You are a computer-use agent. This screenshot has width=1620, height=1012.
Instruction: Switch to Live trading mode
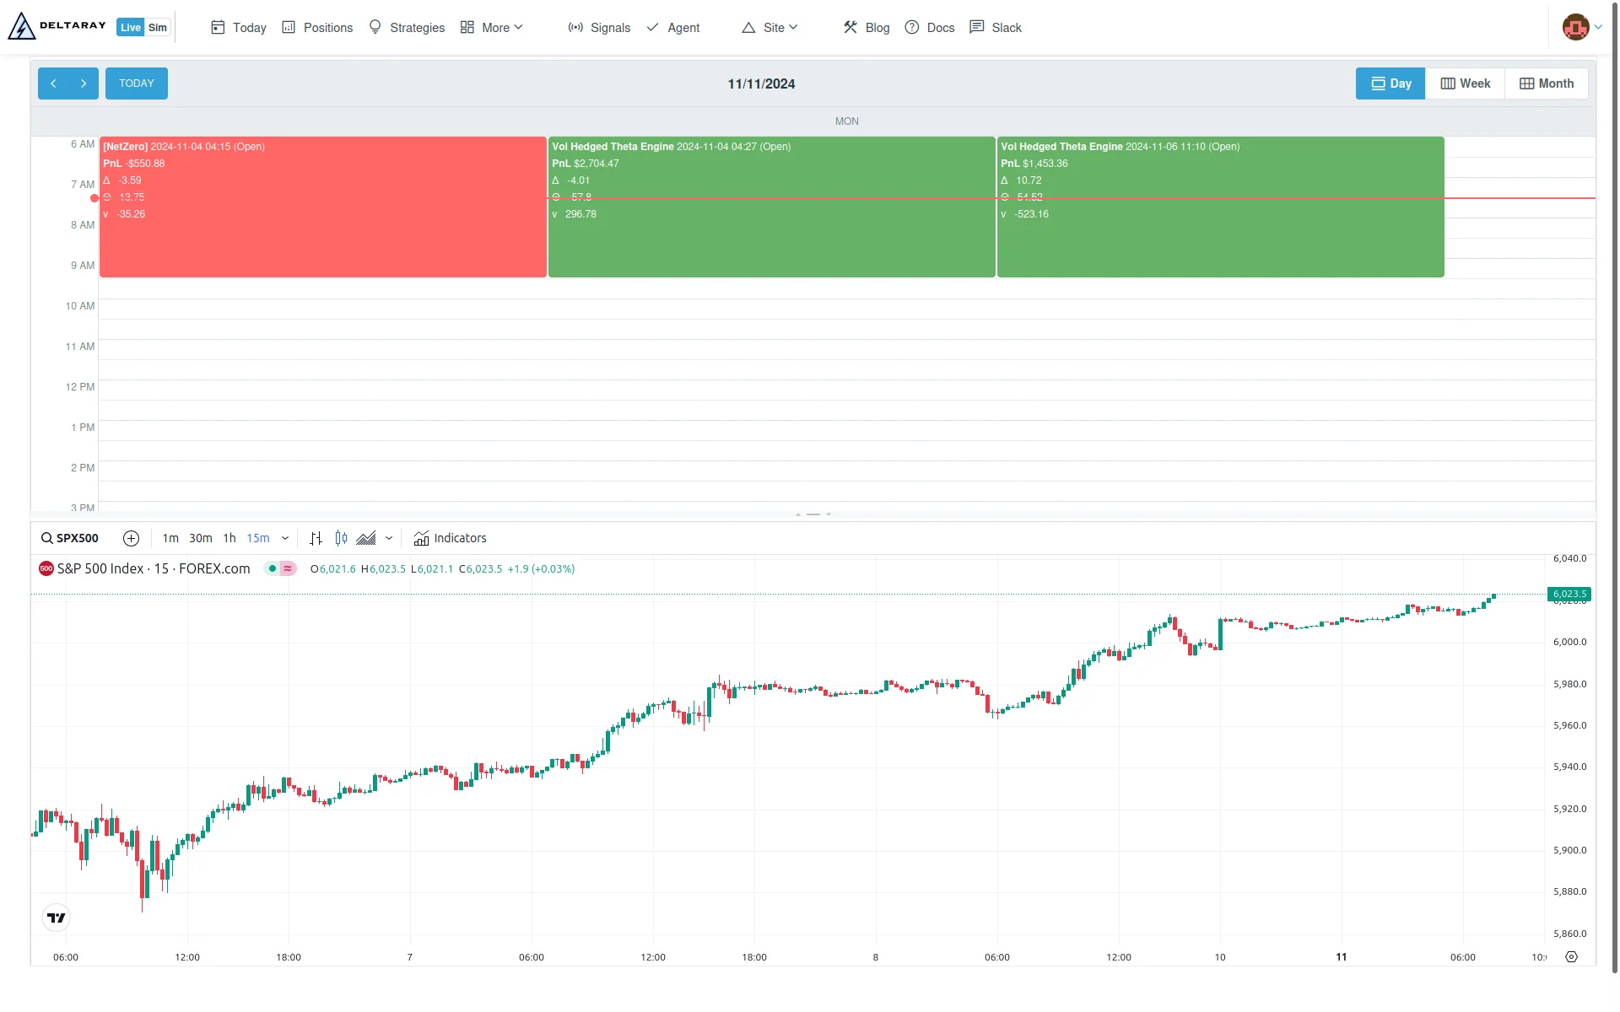click(x=130, y=28)
